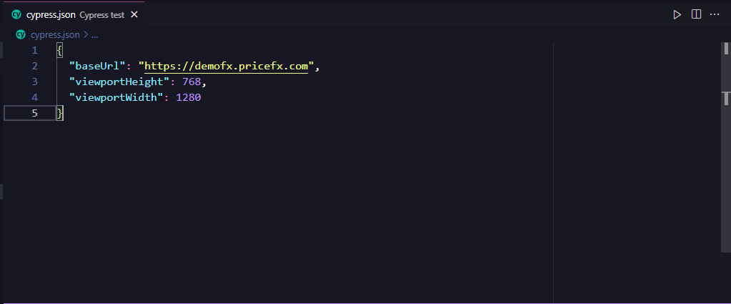
Task: Close the cypress.json tab
Action: click(134, 15)
